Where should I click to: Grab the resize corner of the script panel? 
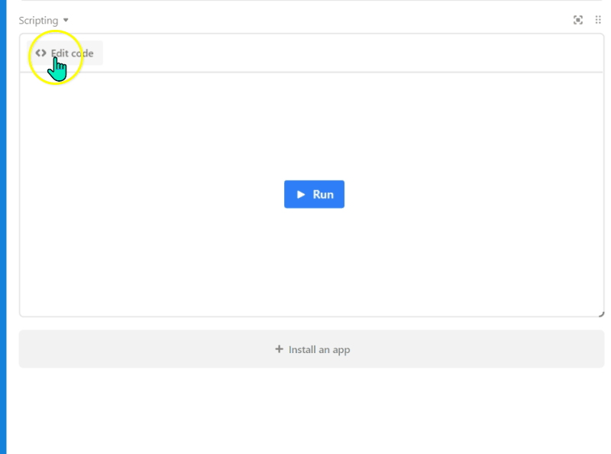click(x=601, y=313)
